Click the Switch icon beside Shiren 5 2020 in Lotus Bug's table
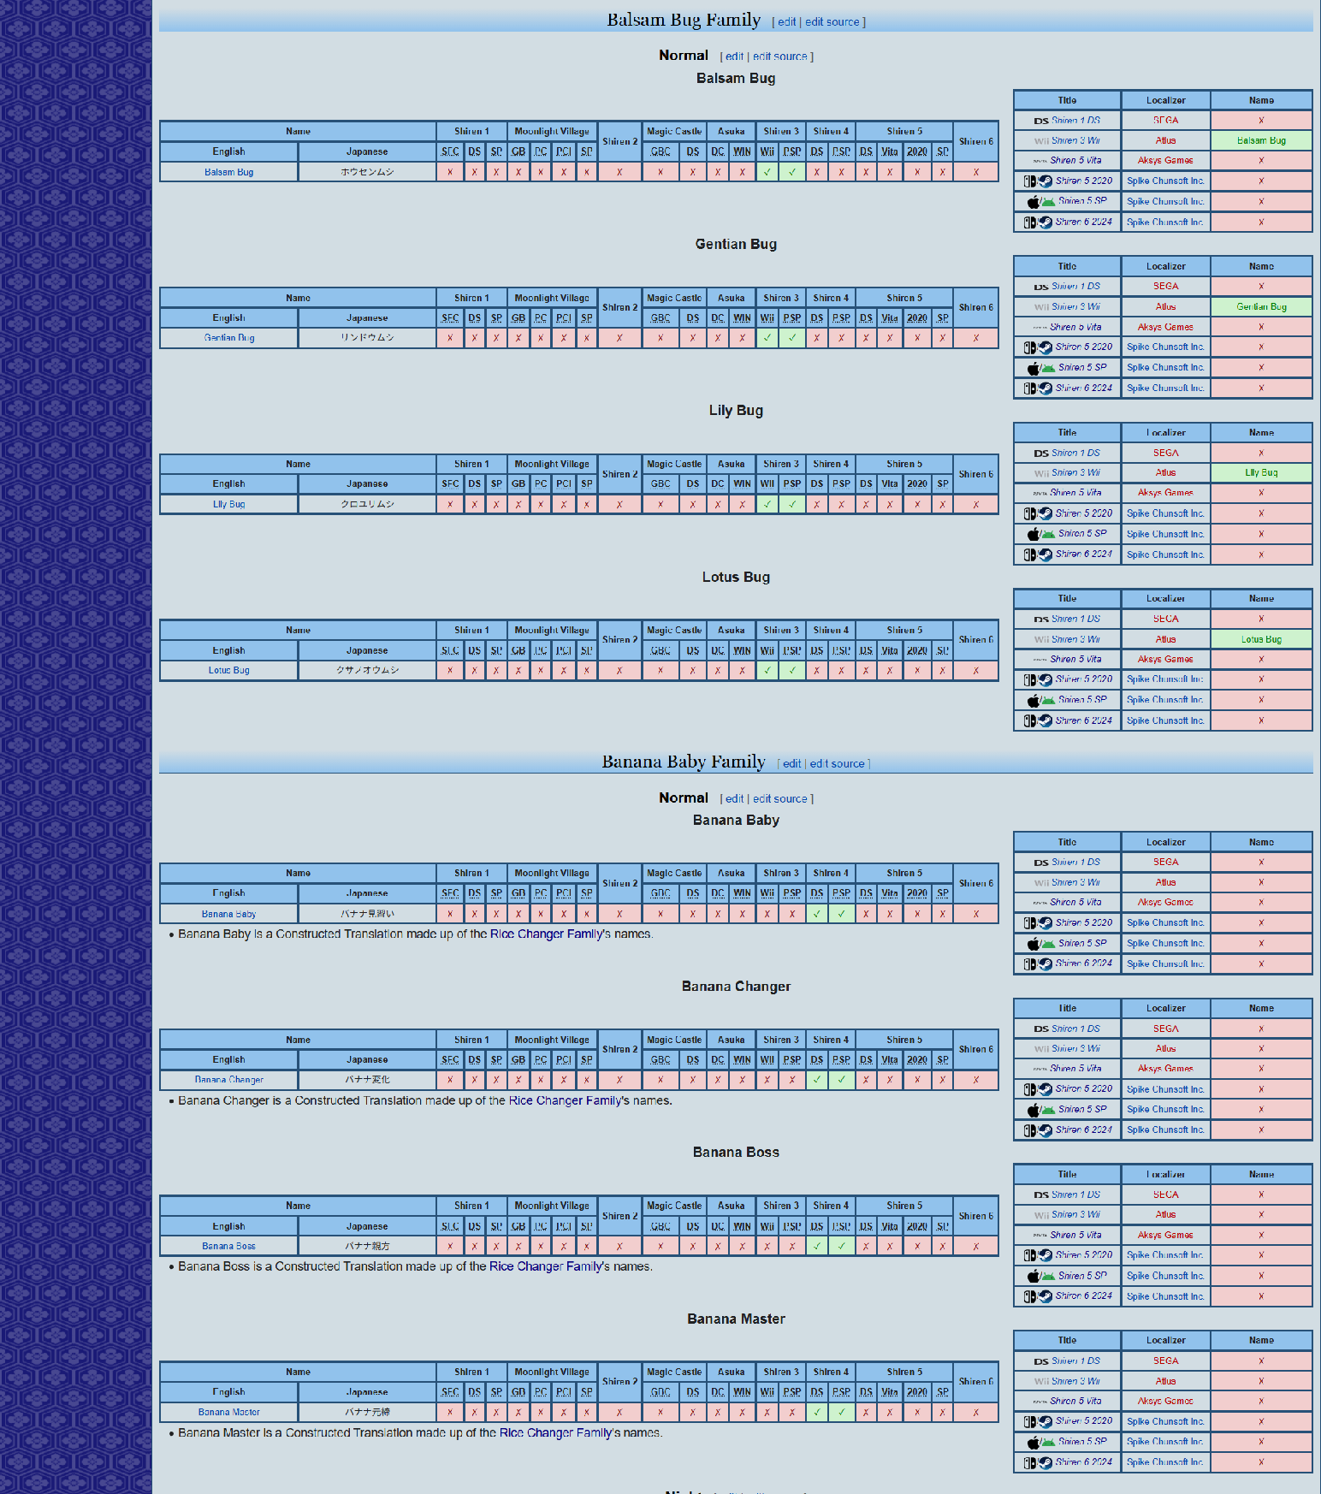Viewport: 1321px width, 1494px height. [1030, 679]
